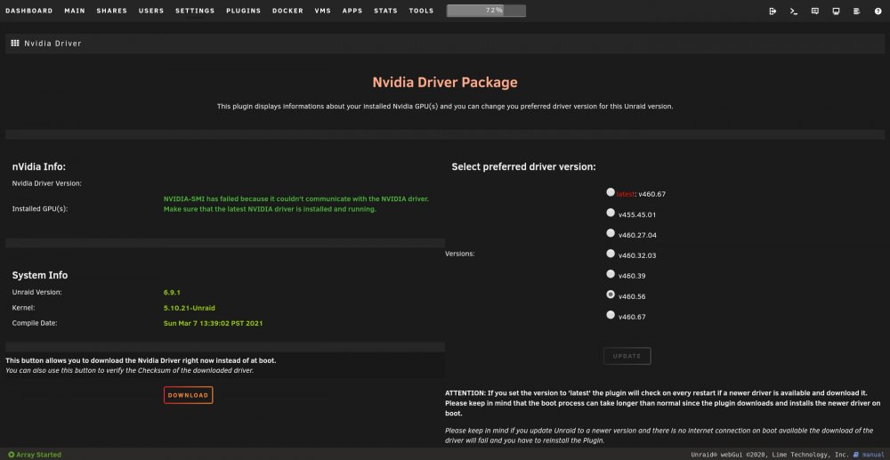
Task: Click the Download button
Action: (x=189, y=395)
